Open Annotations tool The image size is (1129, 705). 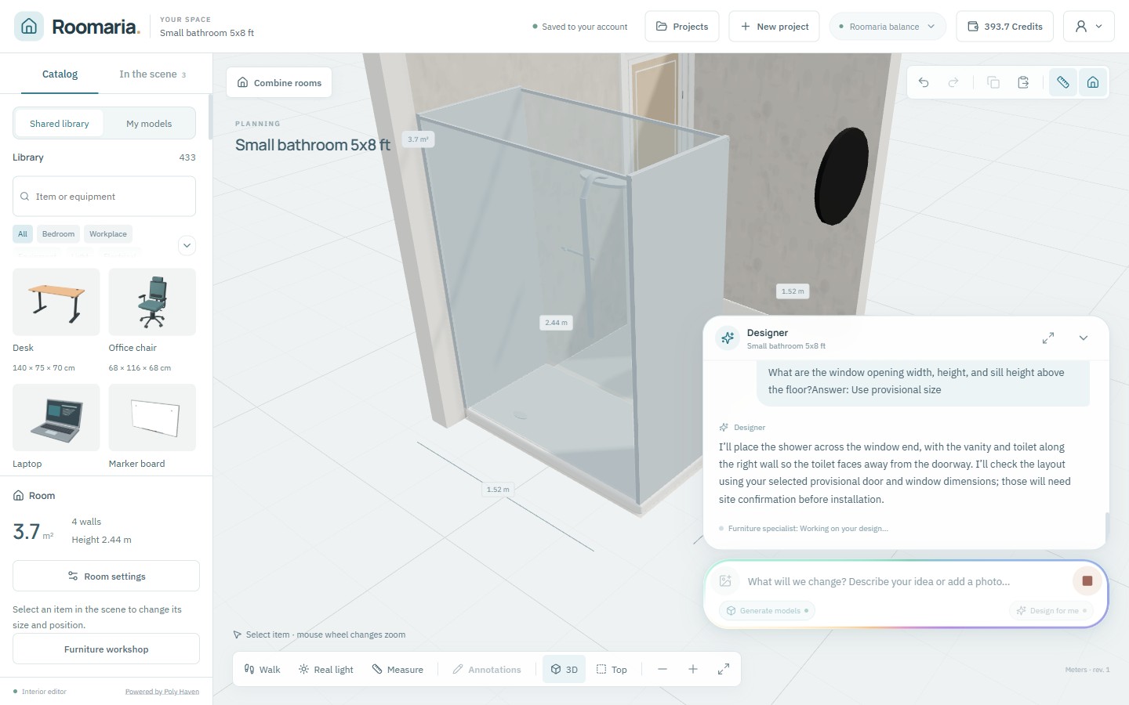pyautogui.click(x=487, y=669)
